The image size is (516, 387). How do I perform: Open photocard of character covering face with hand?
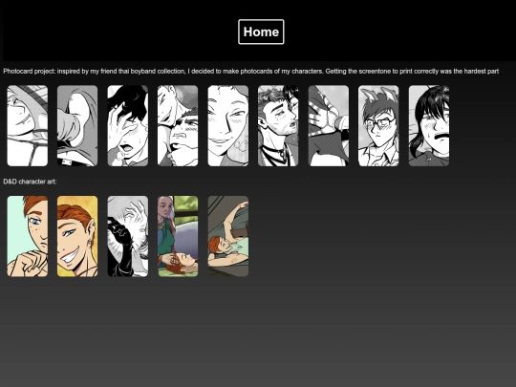click(x=128, y=126)
